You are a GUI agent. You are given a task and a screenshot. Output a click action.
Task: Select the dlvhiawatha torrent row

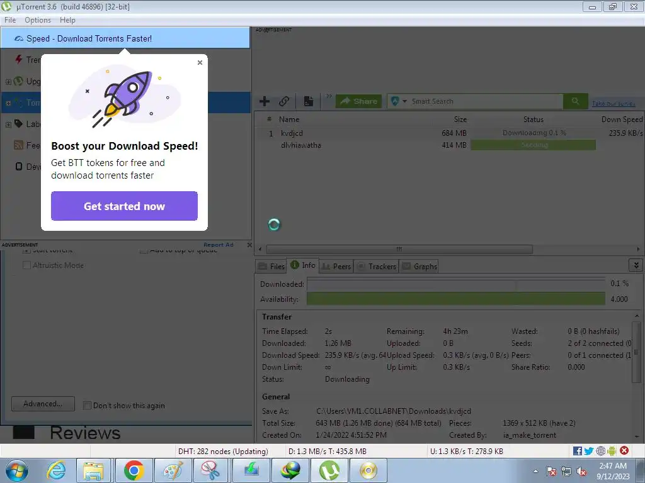pos(449,145)
